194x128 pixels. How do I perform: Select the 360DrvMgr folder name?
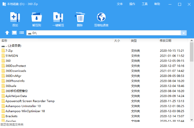[13, 76]
